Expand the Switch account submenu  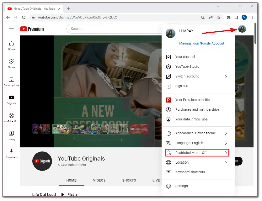pos(187,76)
